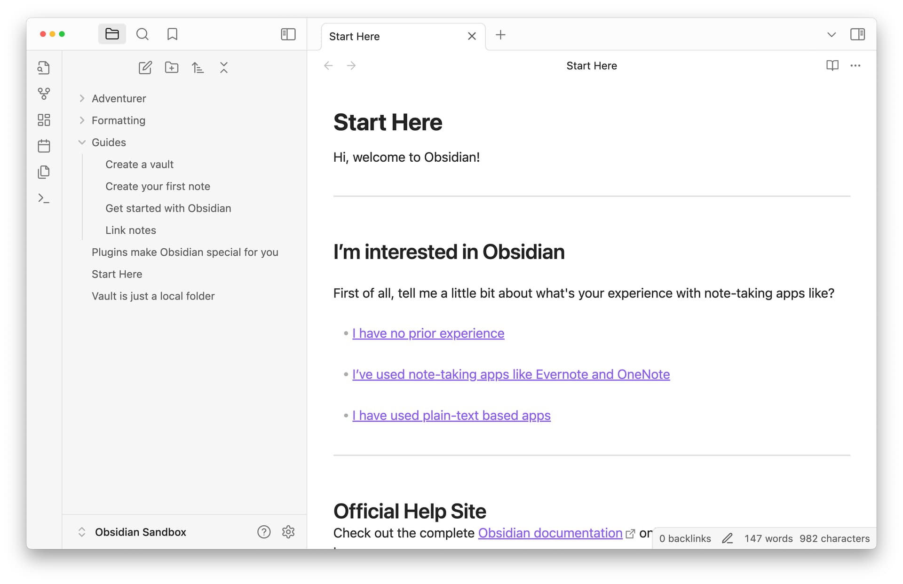Open today's daily note icon
903x584 pixels.
tap(44, 146)
